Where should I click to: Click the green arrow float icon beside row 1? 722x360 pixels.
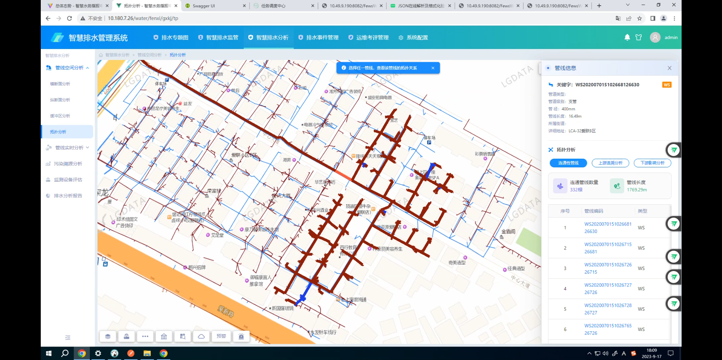(x=674, y=224)
